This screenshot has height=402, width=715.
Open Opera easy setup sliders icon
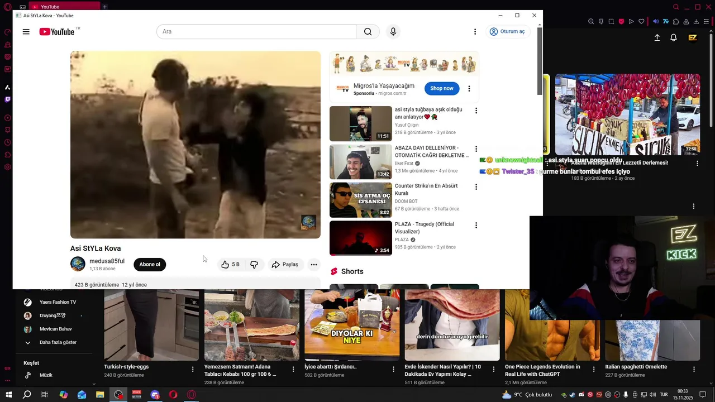706,22
